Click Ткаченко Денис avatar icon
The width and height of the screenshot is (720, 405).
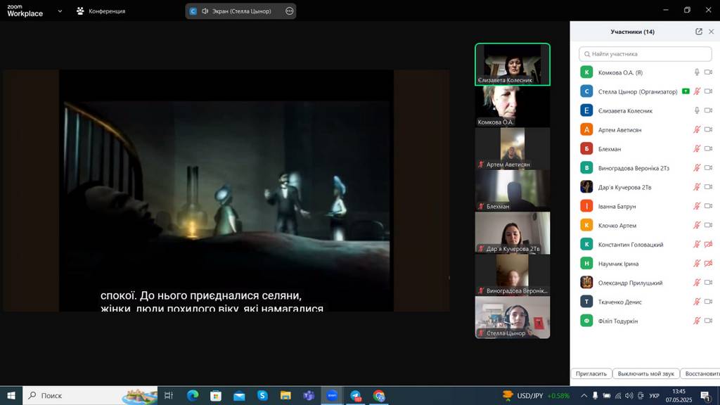(x=586, y=302)
